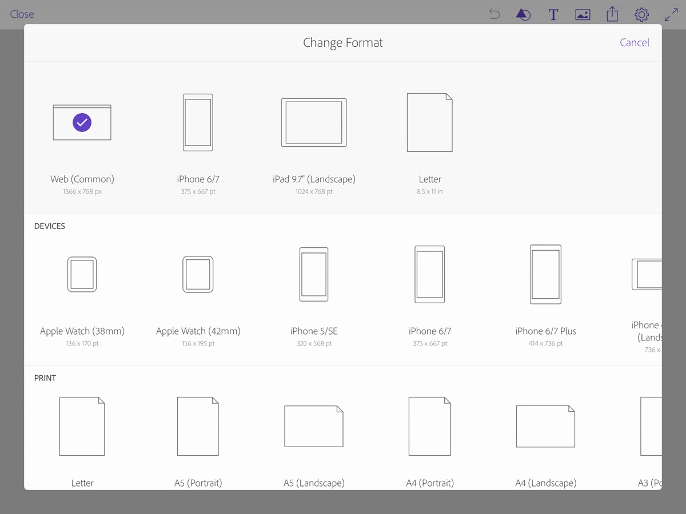Click the "156 x 195 pt" size text
The height and width of the screenshot is (514, 686).
[x=198, y=343]
